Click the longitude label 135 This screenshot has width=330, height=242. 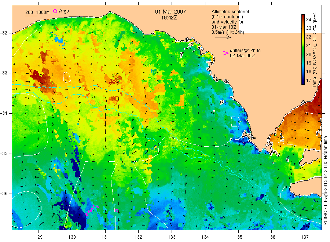point(238,237)
